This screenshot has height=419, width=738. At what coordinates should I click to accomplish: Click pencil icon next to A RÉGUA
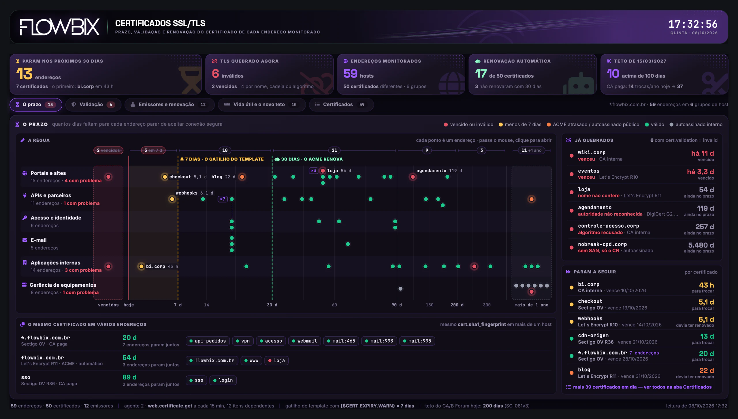click(22, 140)
